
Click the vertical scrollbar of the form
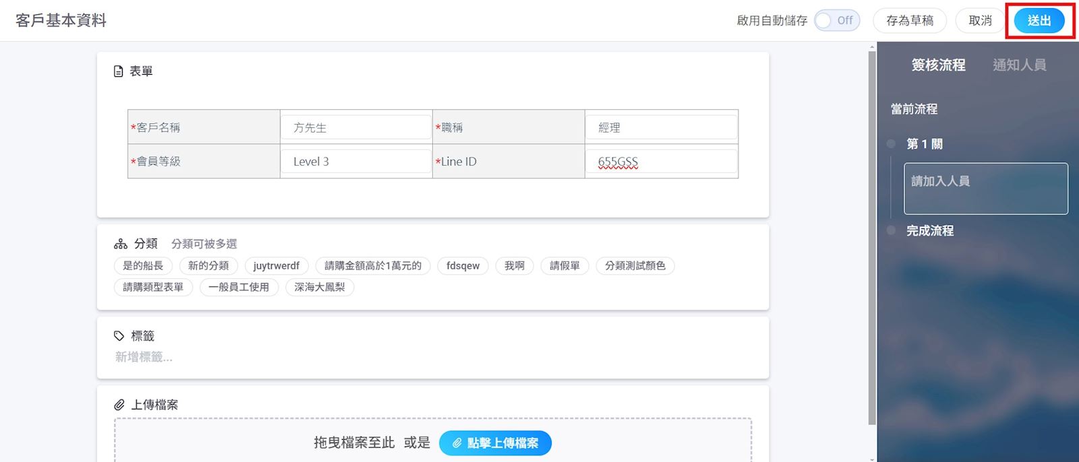point(872,236)
